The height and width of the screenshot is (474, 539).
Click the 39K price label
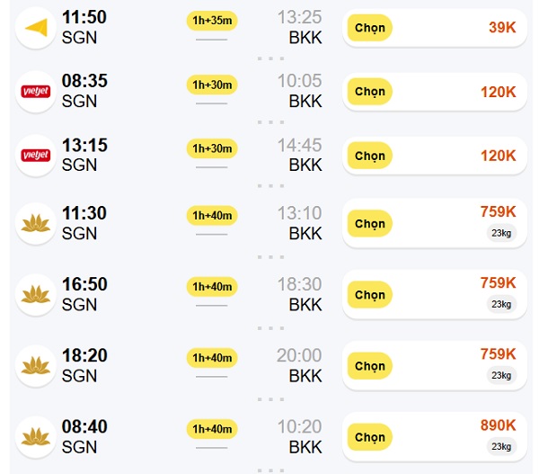coord(502,28)
